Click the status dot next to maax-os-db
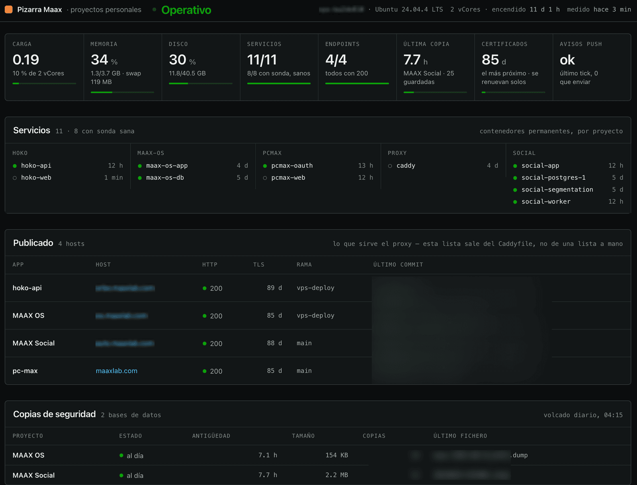The width and height of the screenshot is (637, 485). (x=140, y=178)
